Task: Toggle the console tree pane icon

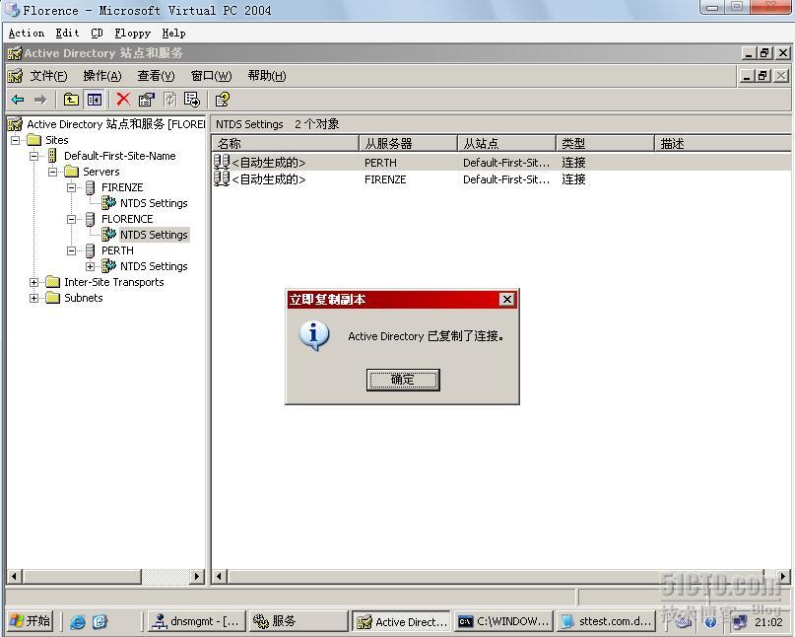Action: coord(95,100)
